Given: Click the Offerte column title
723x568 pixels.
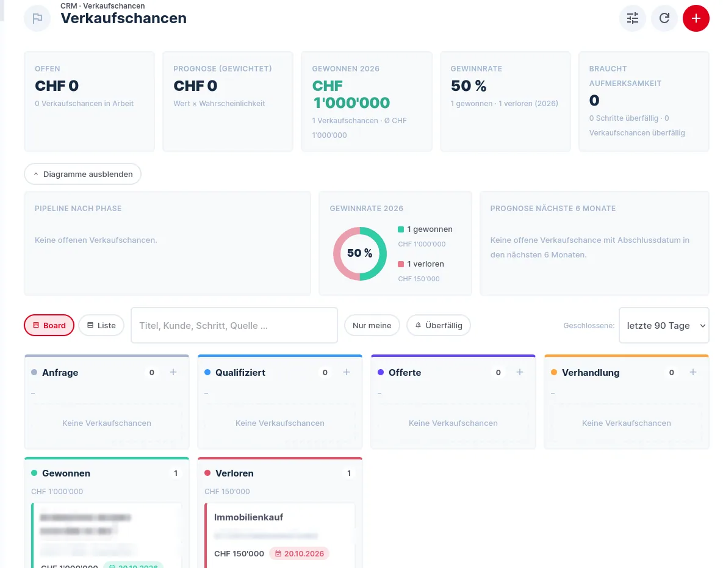Looking at the screenshot, I should point(405,373).
